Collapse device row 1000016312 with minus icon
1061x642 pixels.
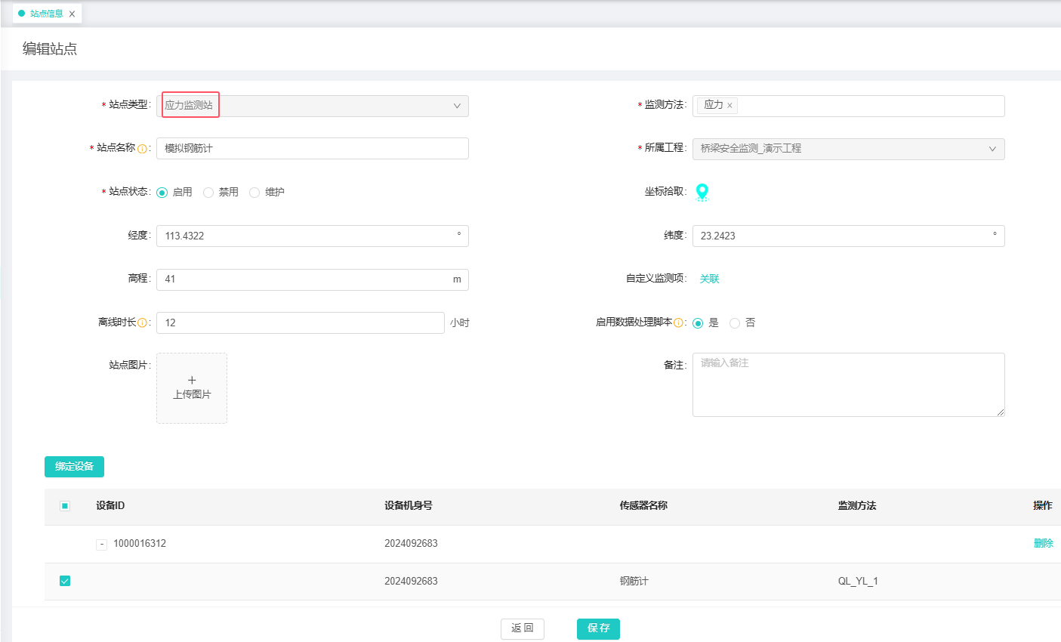point(101,545)
